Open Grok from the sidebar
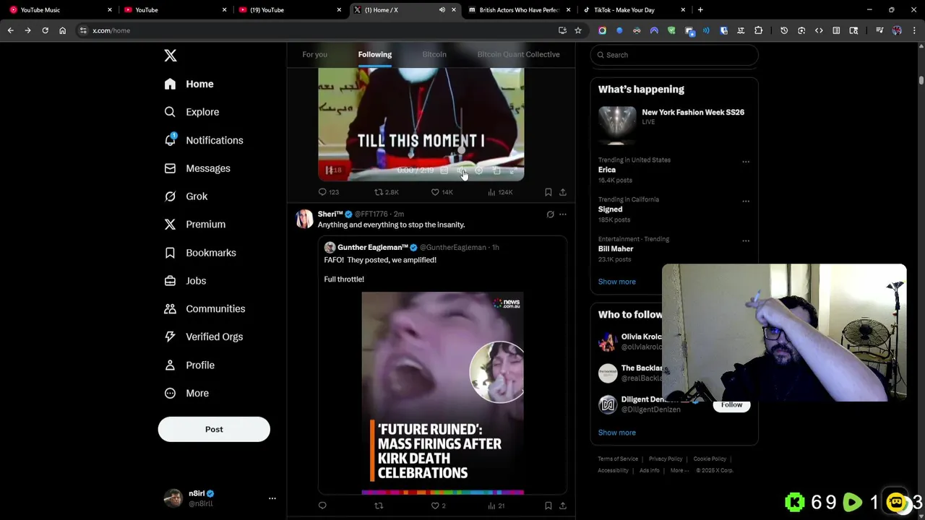925x520 pixels. pos(186,196)
